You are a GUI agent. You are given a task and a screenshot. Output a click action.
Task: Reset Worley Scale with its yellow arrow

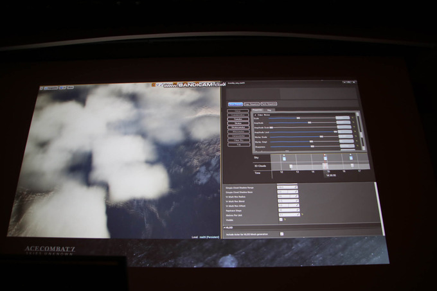(x=356, y=136)
